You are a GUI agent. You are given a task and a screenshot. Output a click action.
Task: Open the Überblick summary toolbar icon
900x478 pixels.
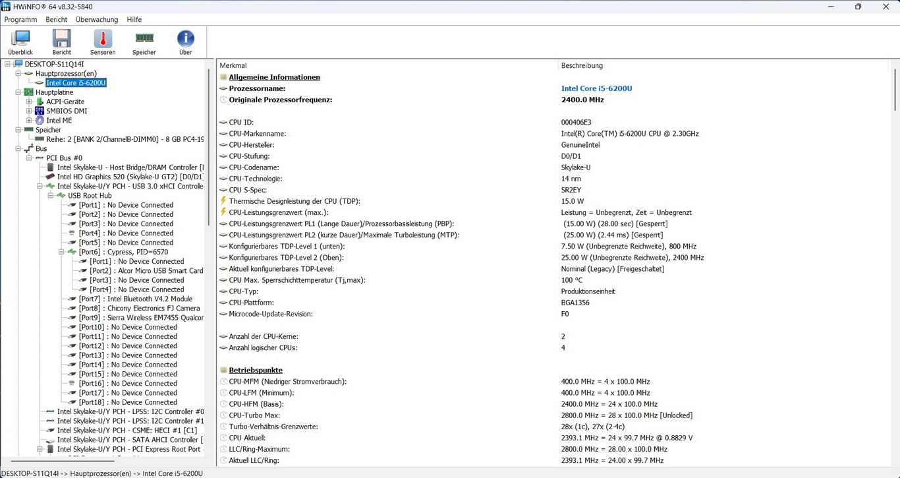(20, 42)
